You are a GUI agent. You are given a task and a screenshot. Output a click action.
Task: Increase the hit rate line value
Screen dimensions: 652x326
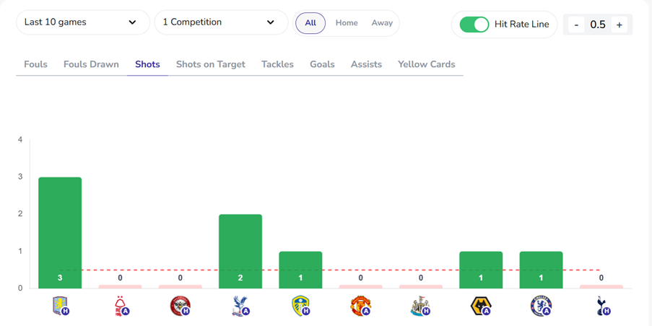[x=619, y=25]
